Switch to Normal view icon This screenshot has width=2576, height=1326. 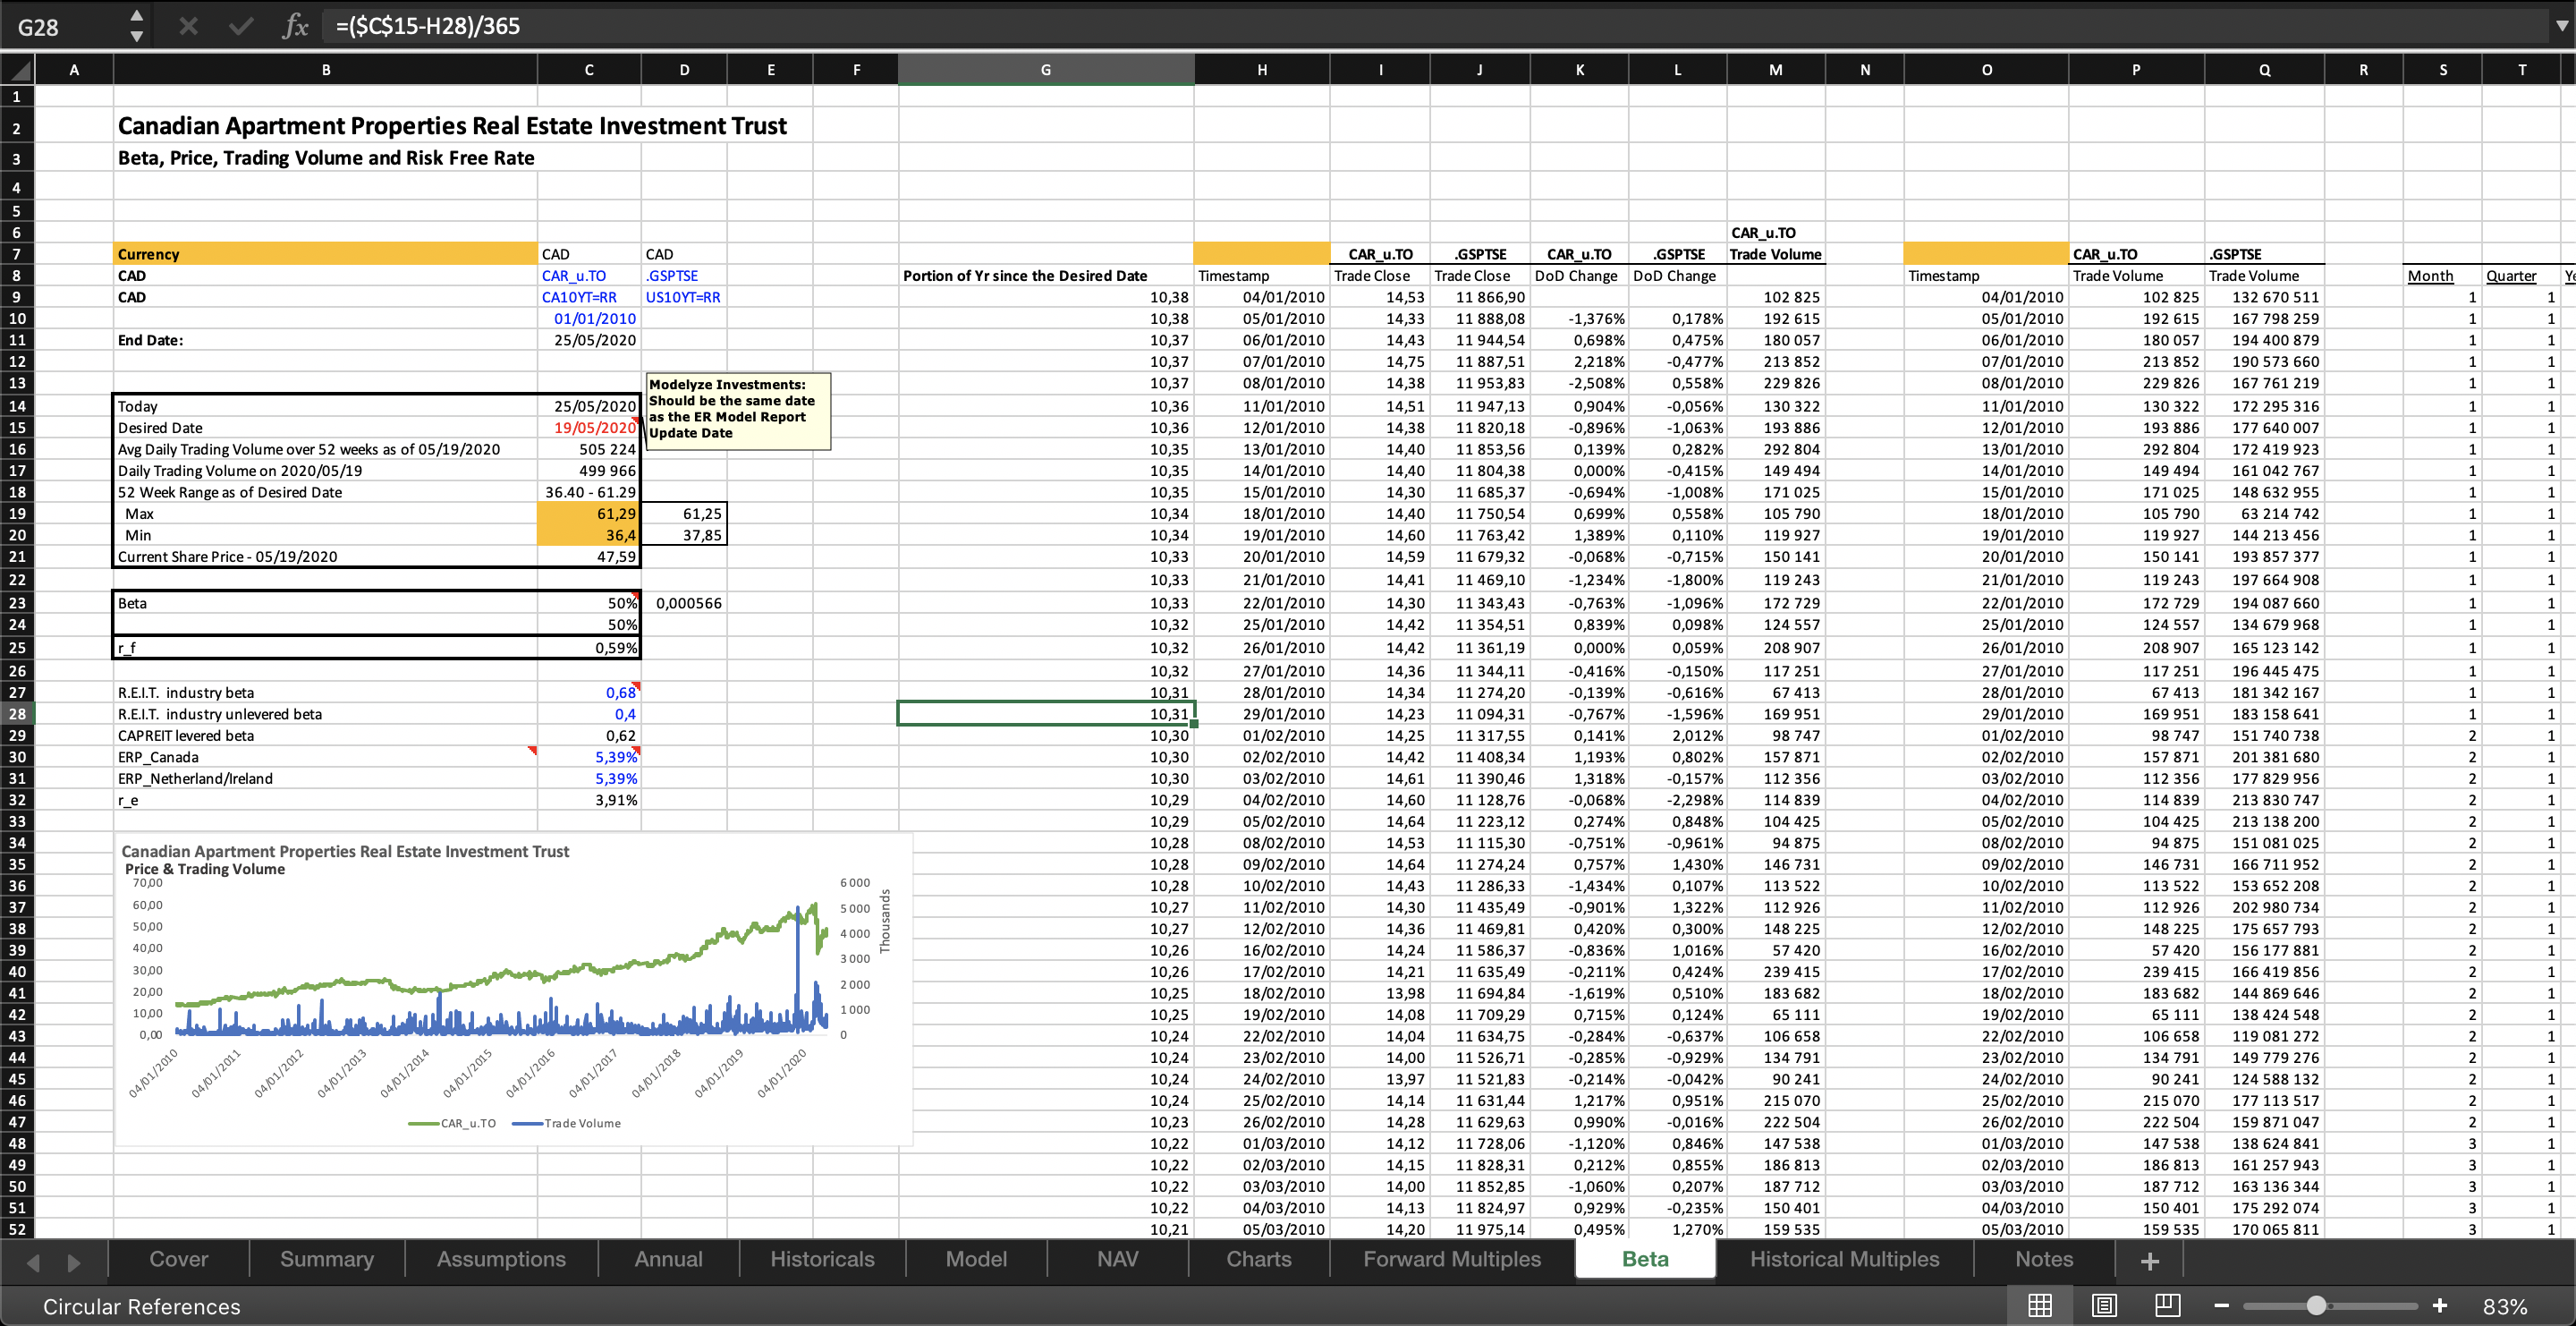pos(2040,1305)
